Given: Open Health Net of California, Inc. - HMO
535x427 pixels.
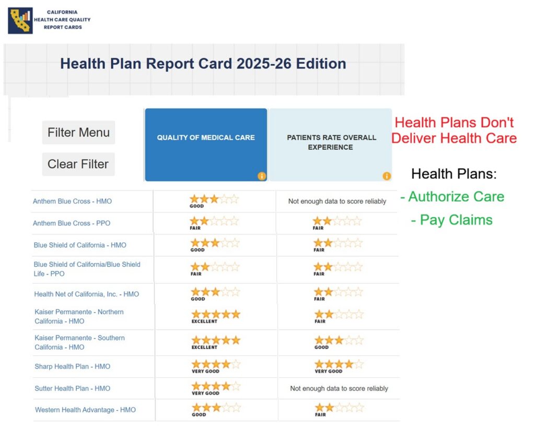Looking at the screenshot, I should pyautogui.click(x=87, y=294).
